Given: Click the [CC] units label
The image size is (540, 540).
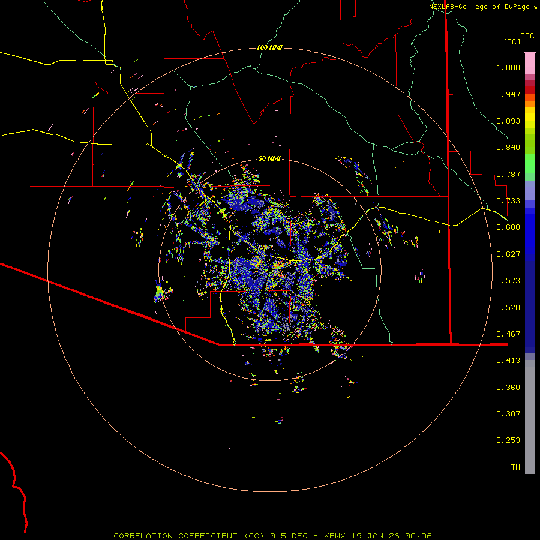Looking at the screenshot, I should [x=512, y=41].
